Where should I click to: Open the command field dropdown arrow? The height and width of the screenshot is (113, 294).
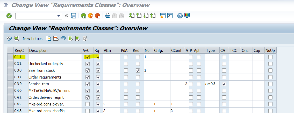[x=59, y=16]
